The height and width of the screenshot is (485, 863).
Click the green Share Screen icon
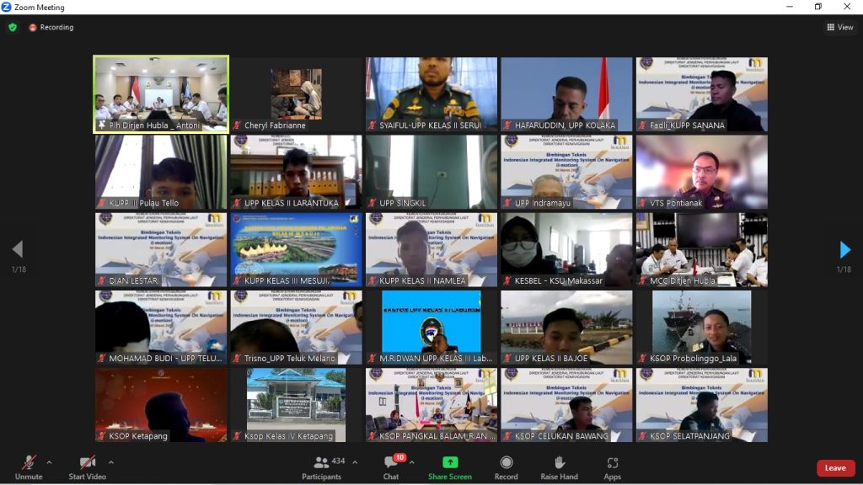[x=450, y=467]
